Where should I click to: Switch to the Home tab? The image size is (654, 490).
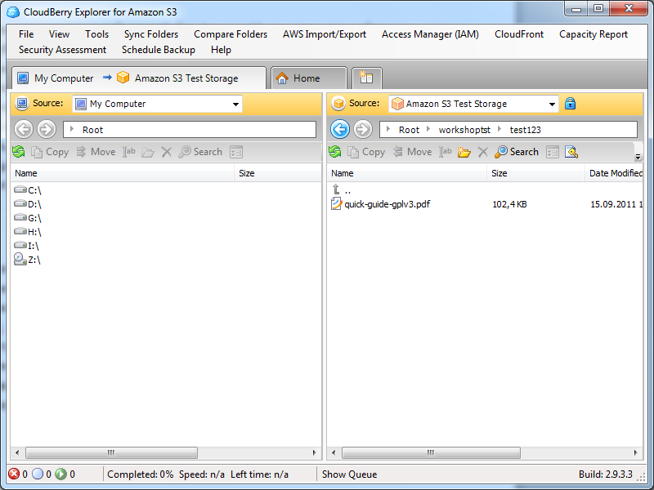tap(309, 78)
